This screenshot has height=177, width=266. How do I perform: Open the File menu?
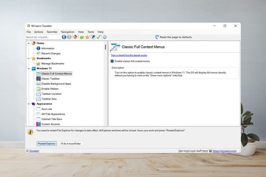[x=29, y=32]
